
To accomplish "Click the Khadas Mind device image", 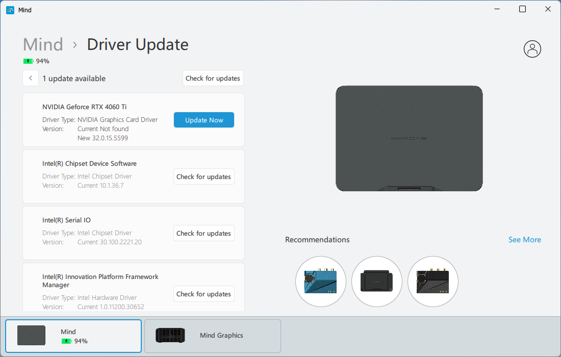I will tap(409, 138).
